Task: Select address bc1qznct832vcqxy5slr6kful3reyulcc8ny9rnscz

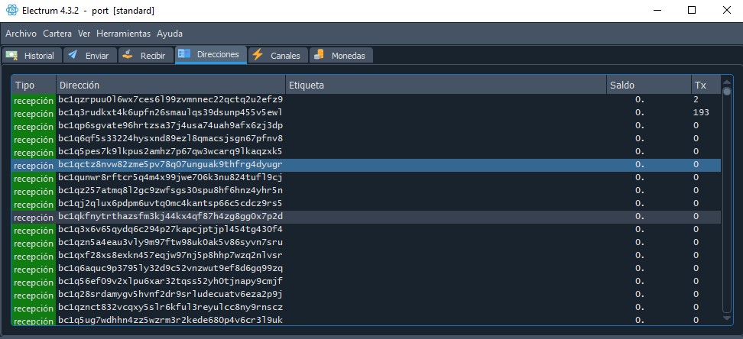Action: 170,307
